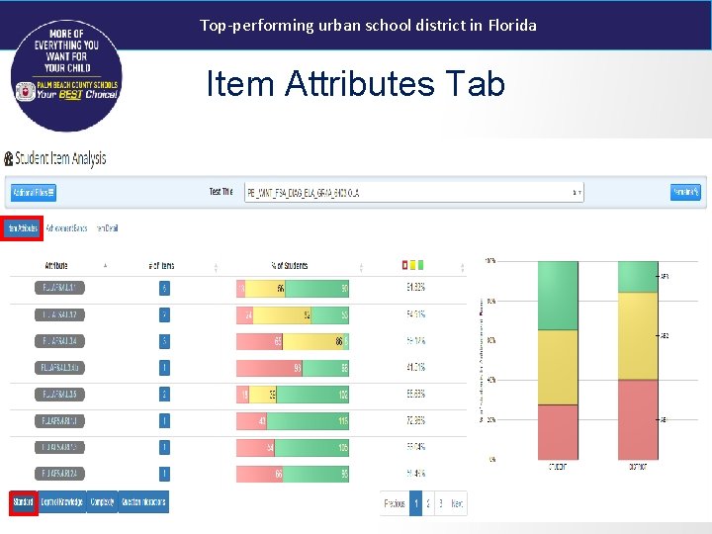Screen dimensions: 712x534
Task: Click the item-count badge showing 6
Action: pyautogui.click(x=164, y=288)
